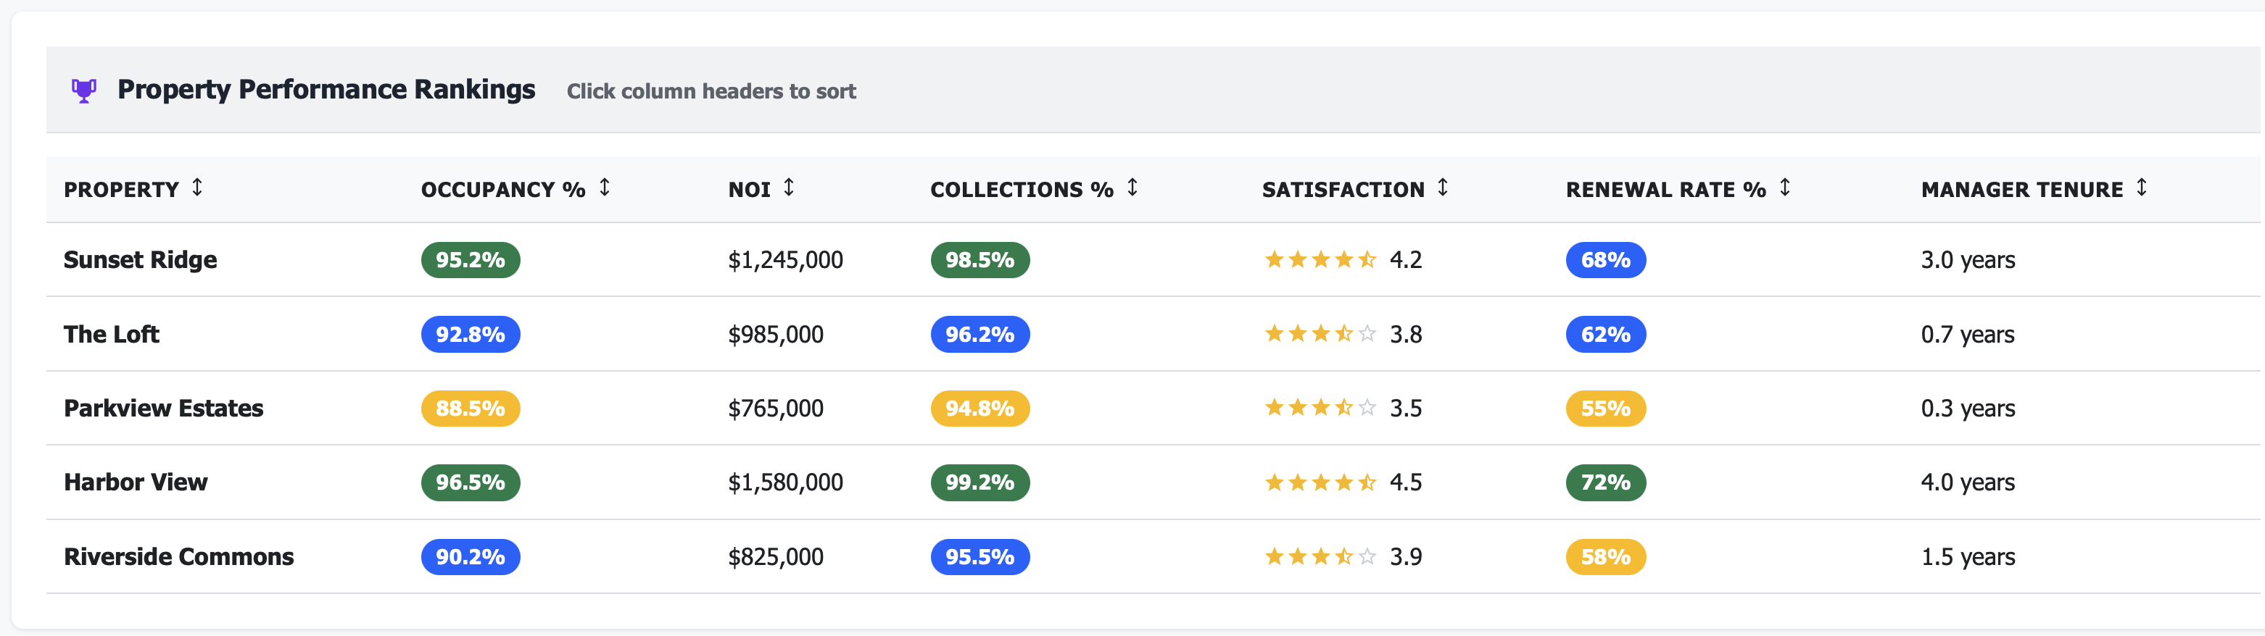Click the $1,245,000 NOI value
This screenshot has height=636, width=2265.
pyautogui.click(x=786, y=260)
